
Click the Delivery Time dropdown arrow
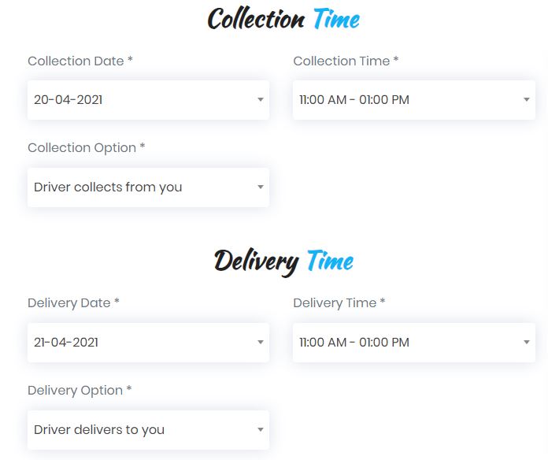pos(526,342)
